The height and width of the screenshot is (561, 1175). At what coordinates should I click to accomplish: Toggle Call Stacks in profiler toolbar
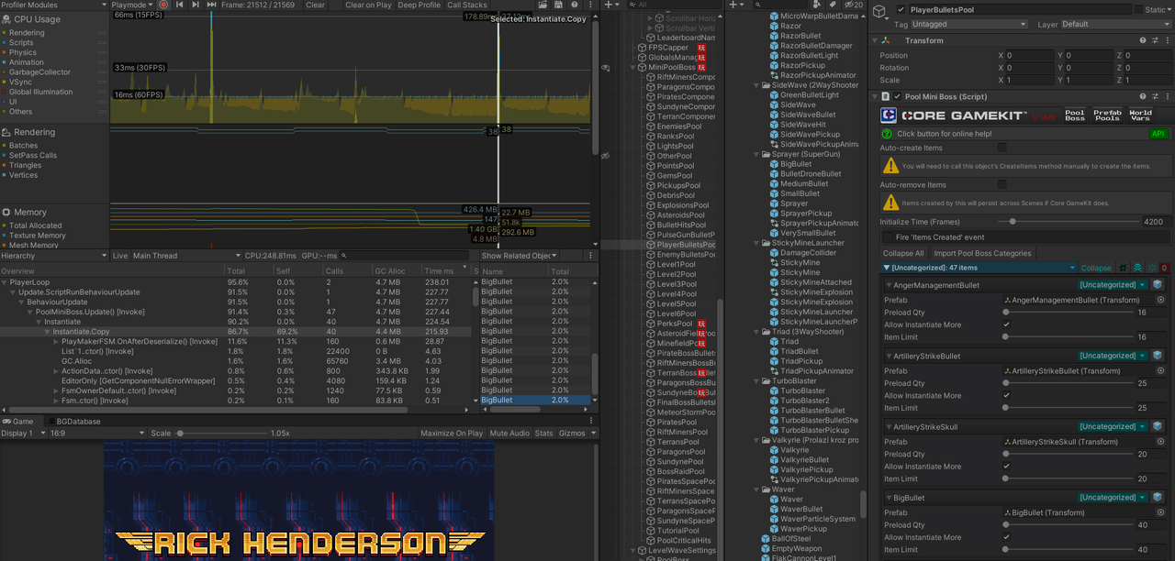click(467, 5)
